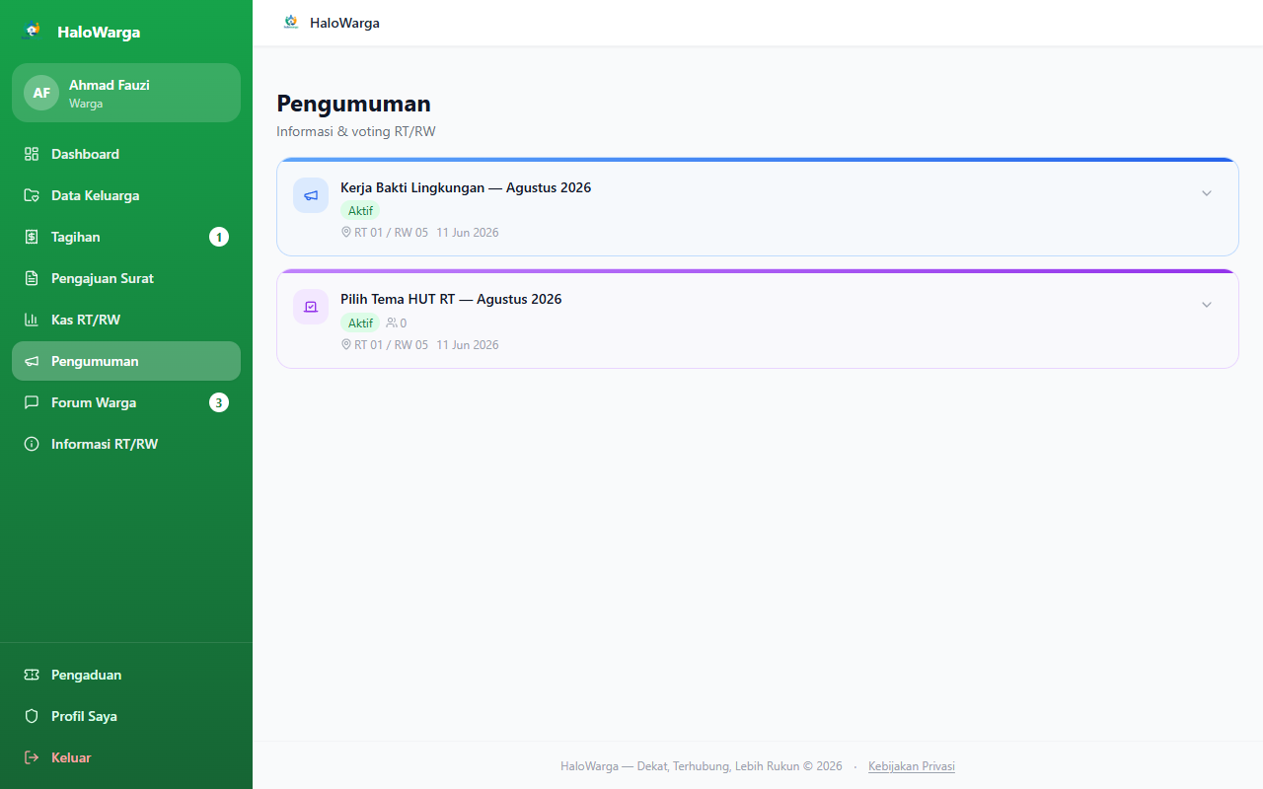Open Kas RT/RW menu item
The height and width of the screenshot is (789, 1263).
pyautogui.click(x=126, y=320)
